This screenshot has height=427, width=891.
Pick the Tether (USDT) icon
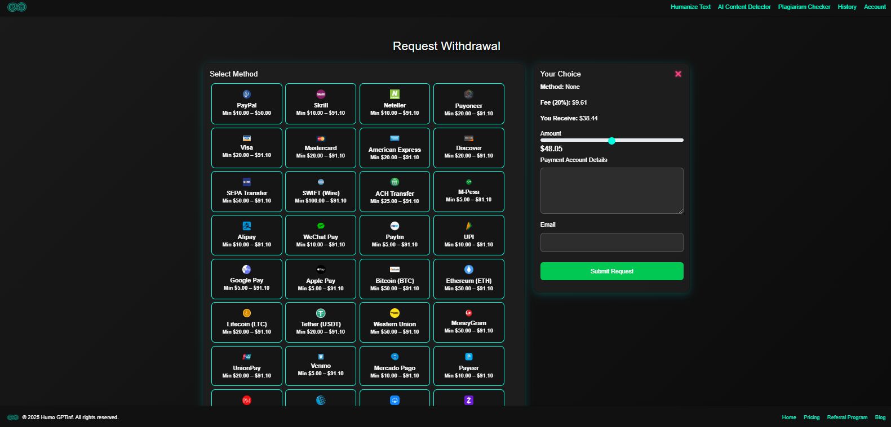(x=321, y=313)
